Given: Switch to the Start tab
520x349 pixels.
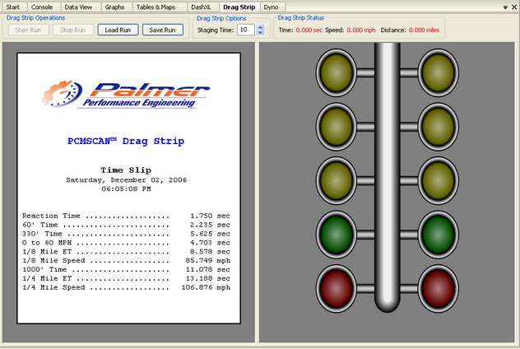Looking at the screenshot, I should [x=13, y=7].
